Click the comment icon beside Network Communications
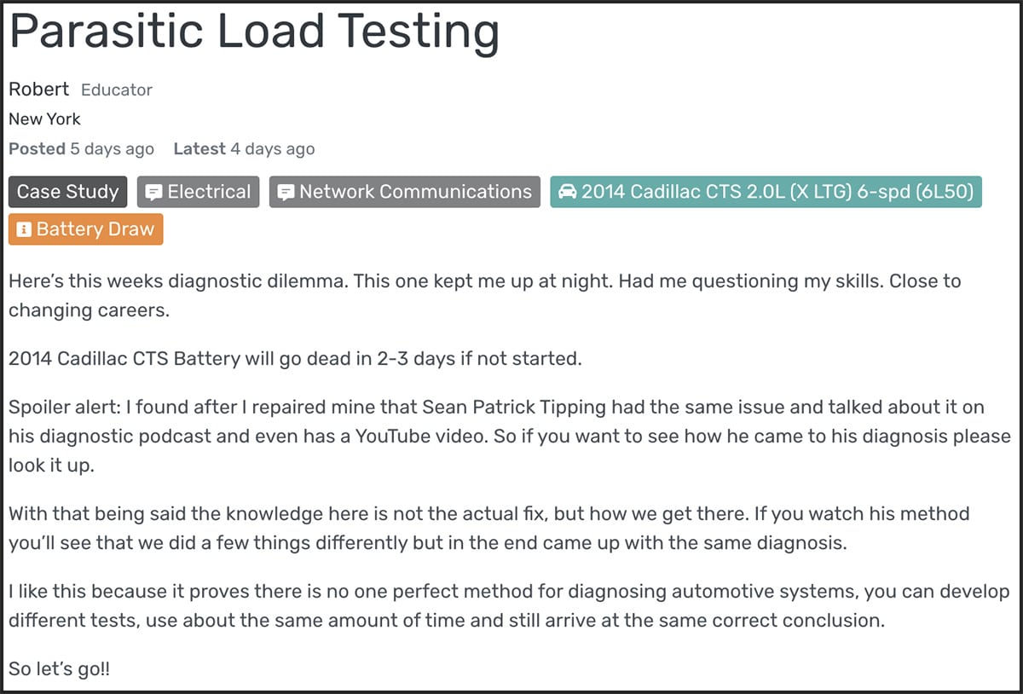Image resolution: width=1023 pixels, height=694 pixels. [286, 193]
